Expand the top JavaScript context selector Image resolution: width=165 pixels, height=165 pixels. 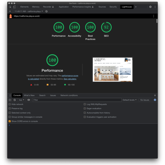pyautogui.click(x=21, y=100)
